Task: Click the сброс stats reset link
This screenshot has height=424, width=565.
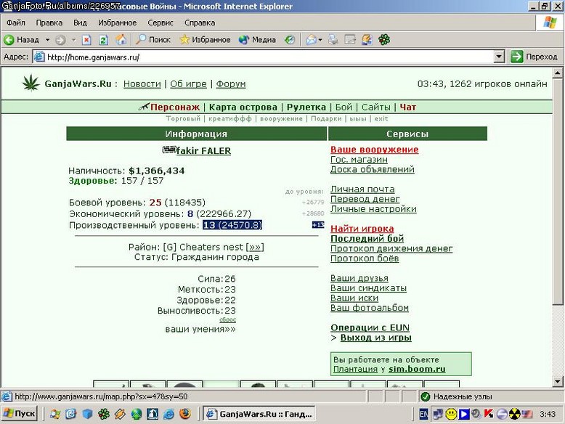Action: [227, 320]
